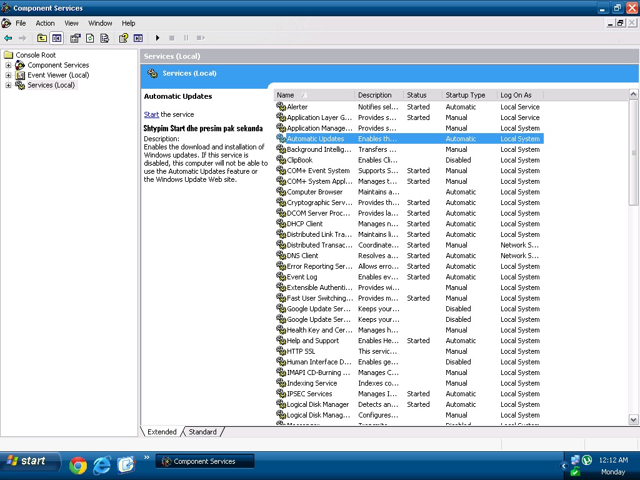Click Disabled startup type of ClipBook
Screen dimensions: 640x480
(458, 160)
